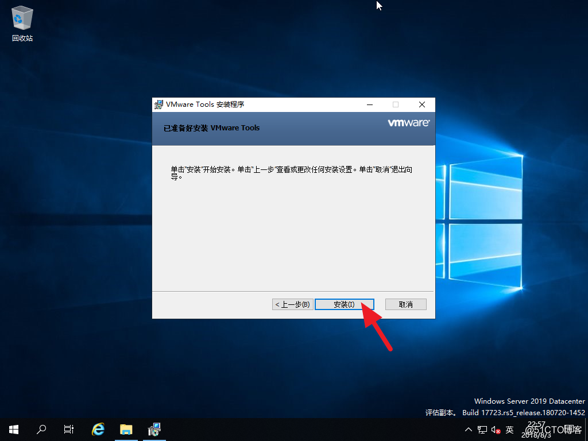The image size is (588, 441).
Task: Switch input language indicator 英
Action: click(x=509, y=430)
